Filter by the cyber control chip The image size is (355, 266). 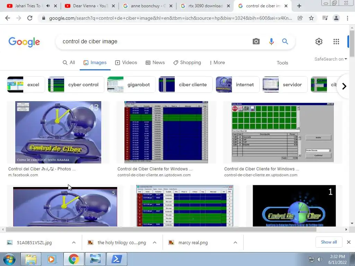coord(76,85)
